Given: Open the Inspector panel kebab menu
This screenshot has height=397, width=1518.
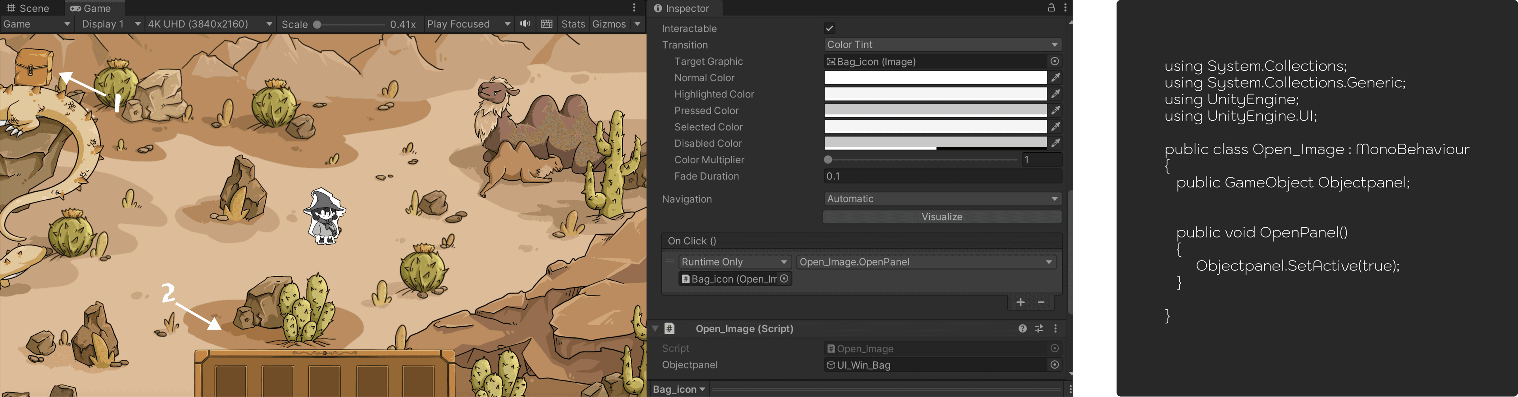Looking at the screenshot, I should point(1065,7).
